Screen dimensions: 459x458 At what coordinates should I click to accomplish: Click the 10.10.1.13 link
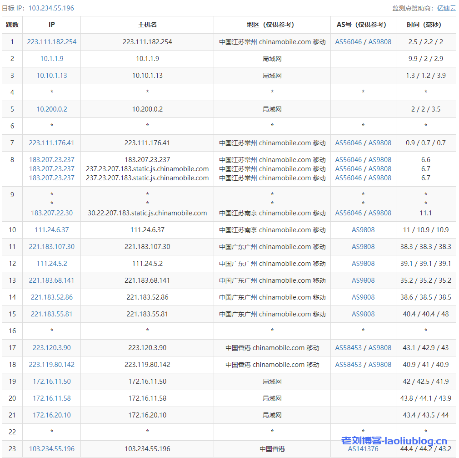[51, 75]
